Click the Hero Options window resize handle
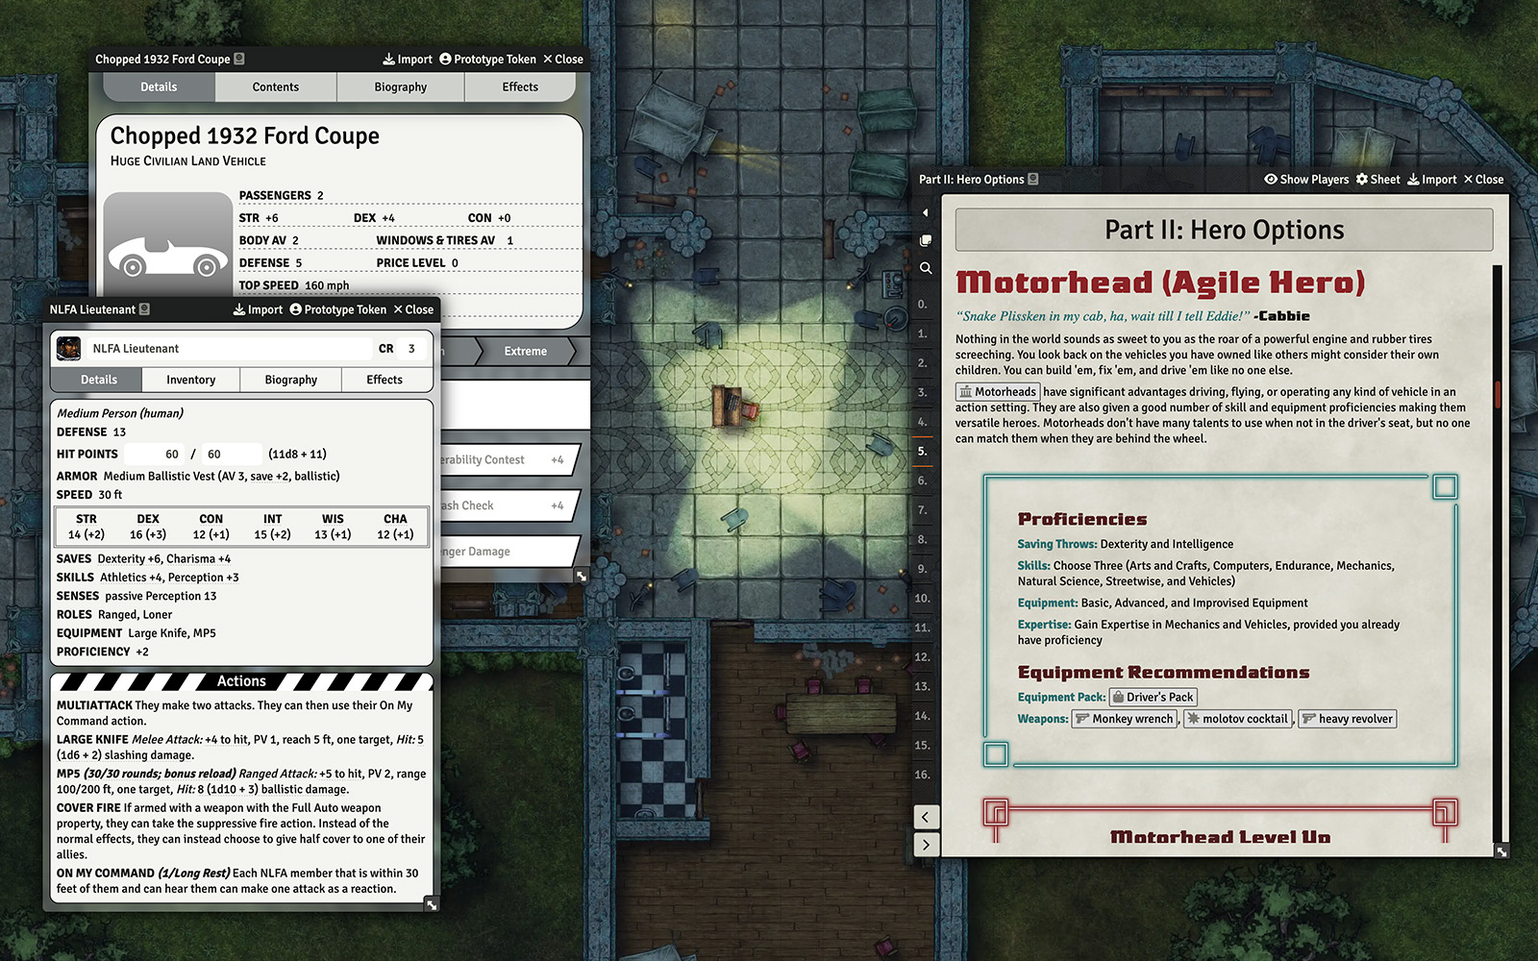Viewport: 1538px width, 961px height. pos(1501,850)
